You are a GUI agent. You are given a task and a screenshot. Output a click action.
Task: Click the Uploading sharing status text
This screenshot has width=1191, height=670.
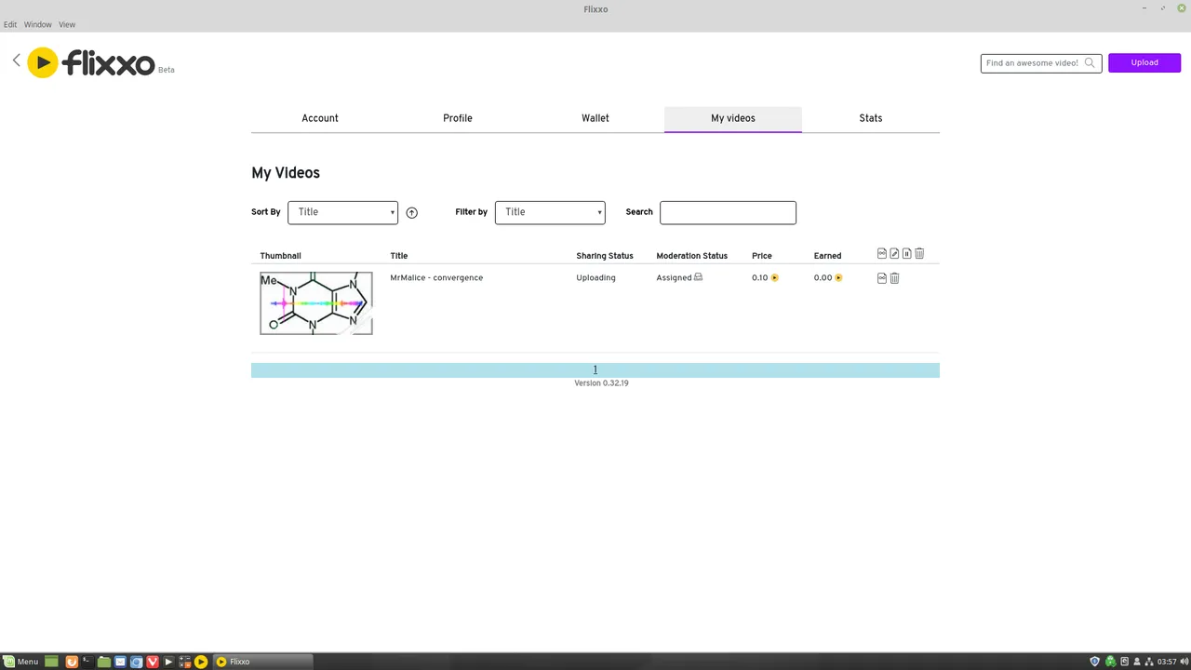[595, 278]
